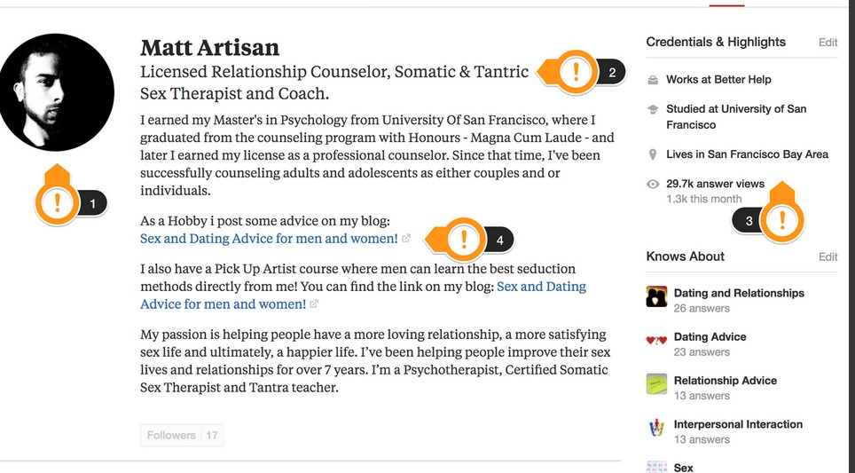Image resolution: width=855 pixels, height=473 pixels.
Task: Click the orange warning marker numbered 1
Action: pos(58,203)
